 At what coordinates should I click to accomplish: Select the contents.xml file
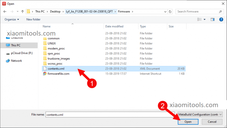coord(56,69)
